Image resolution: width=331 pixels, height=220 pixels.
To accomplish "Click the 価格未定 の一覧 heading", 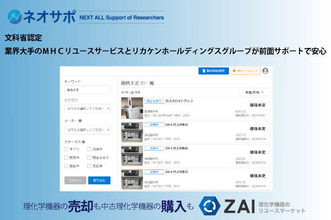I will [x=137, y=83].
